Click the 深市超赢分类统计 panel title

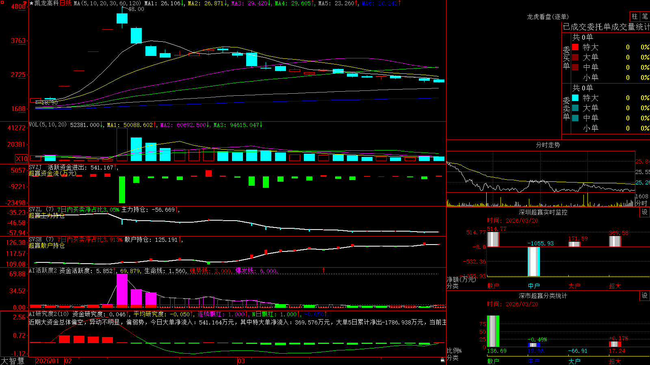(543, 296)
